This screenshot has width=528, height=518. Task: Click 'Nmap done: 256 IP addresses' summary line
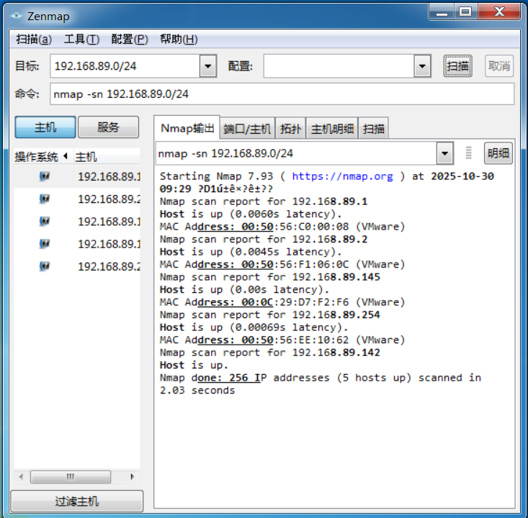[321, 378]
